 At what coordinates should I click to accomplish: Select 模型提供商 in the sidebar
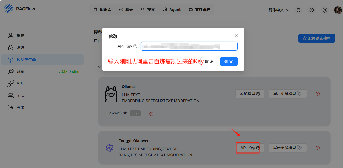(42, 60)
